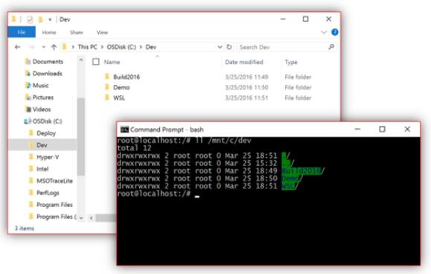Click the Forward arrow in Explorer
The height and width of the screenshot is (274, 431).
click(32, 47)
